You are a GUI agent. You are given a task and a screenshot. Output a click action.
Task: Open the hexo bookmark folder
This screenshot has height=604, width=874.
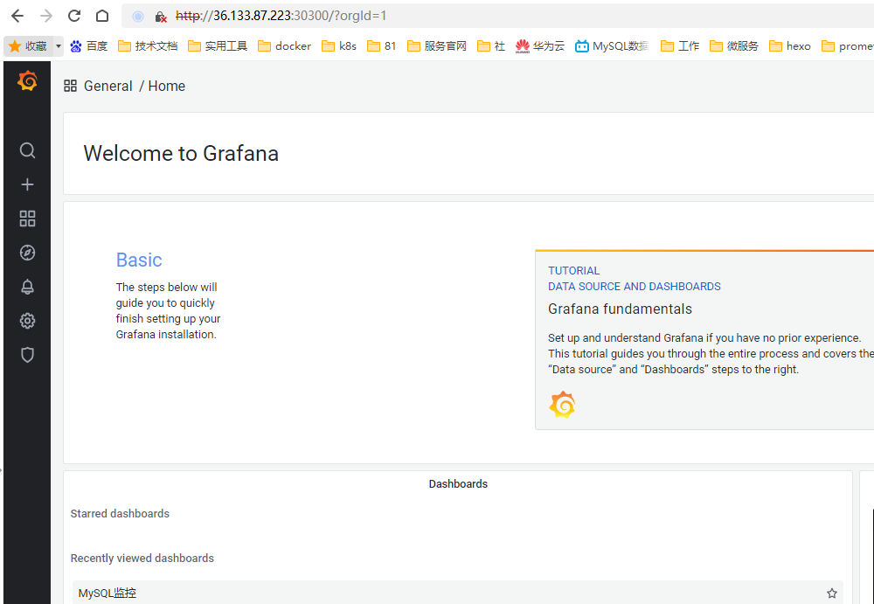click(790, 46)
